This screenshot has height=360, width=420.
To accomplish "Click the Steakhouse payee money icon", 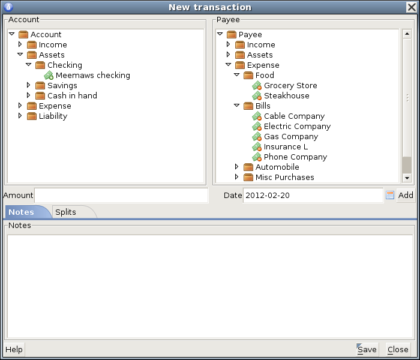I will 257,96.
